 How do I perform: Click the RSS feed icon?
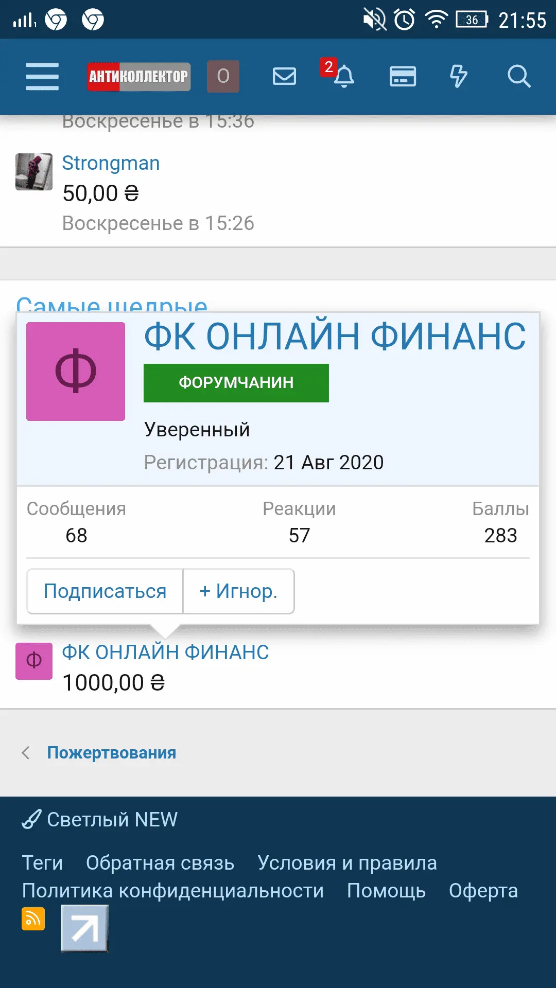point(33,919)
